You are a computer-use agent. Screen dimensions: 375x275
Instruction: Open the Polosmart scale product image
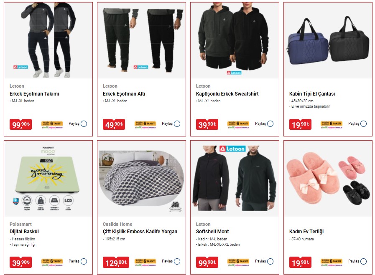coord(48,179)
